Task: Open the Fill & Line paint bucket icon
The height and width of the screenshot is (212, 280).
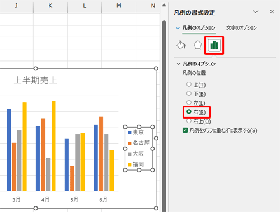Action: pyautogui.click(x=181, y=45)
